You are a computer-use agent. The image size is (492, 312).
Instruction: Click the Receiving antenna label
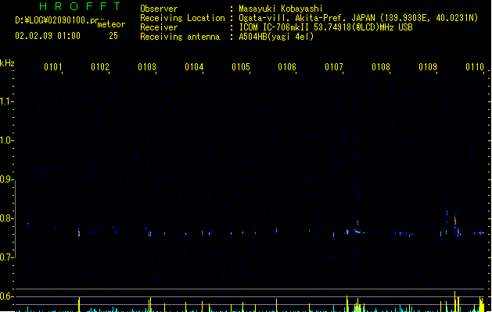[180, 37]
